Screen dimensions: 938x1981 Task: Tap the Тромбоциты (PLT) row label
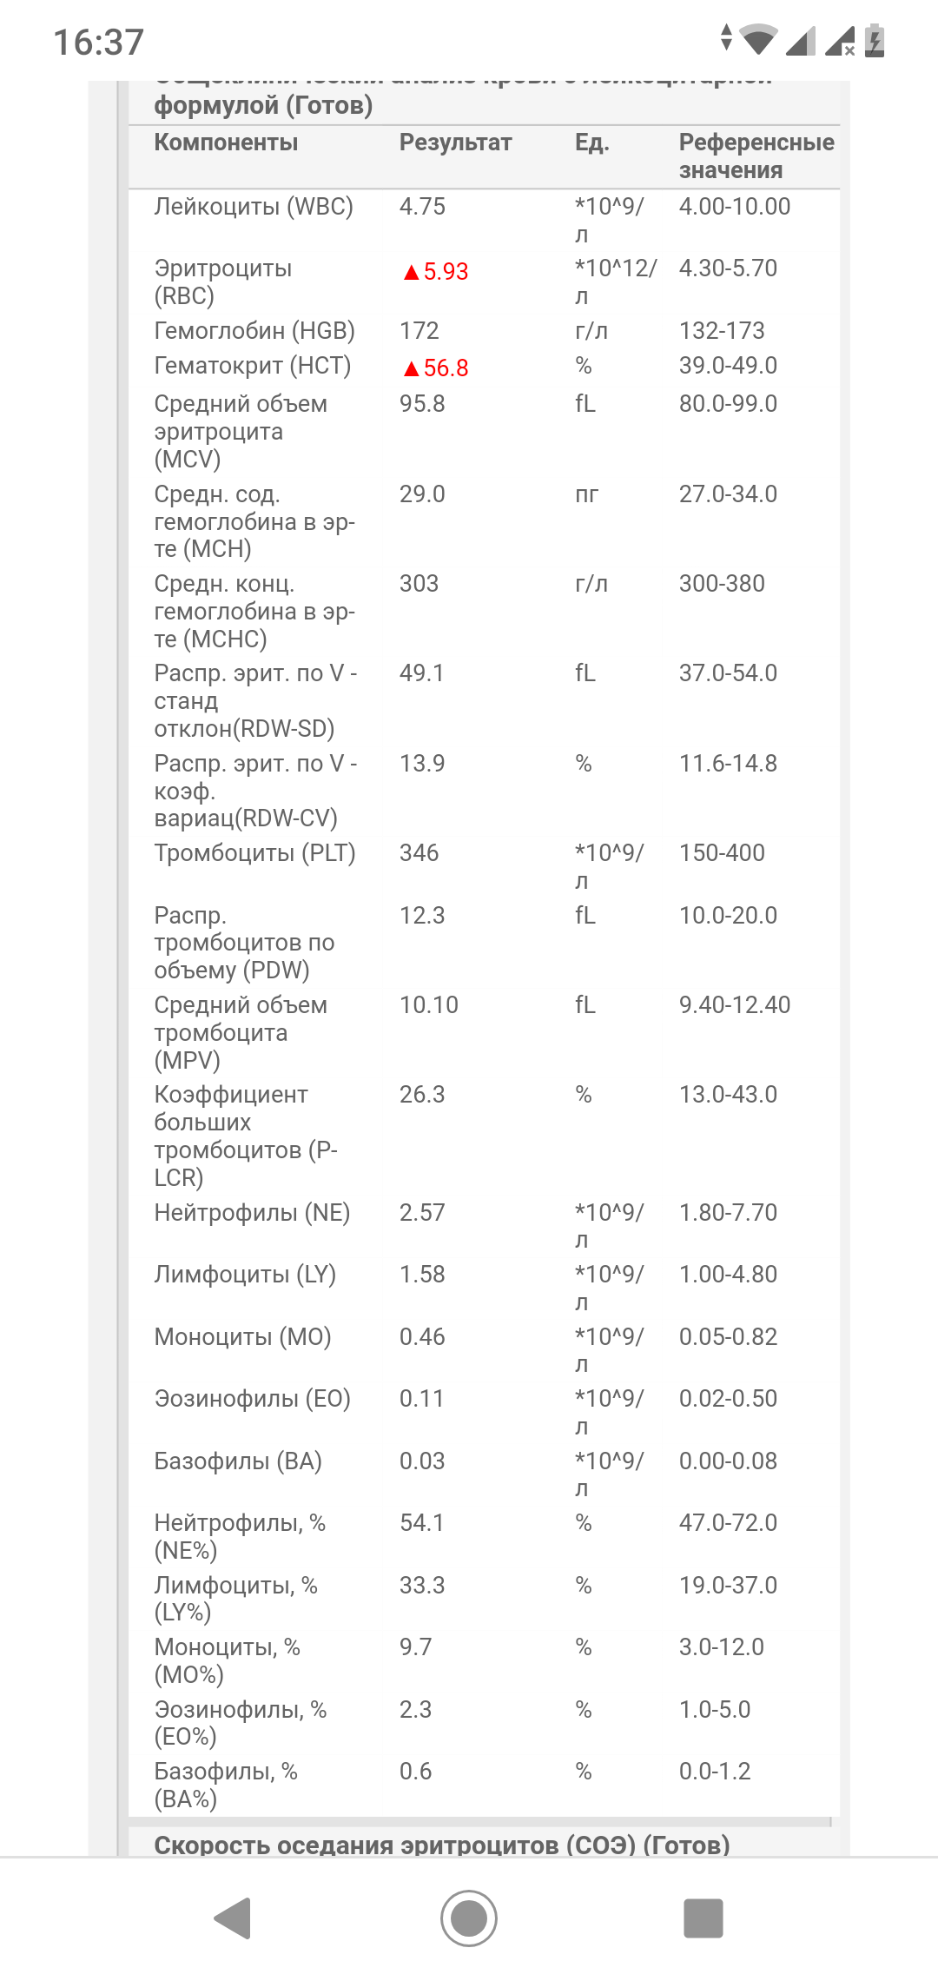click(255, 853)
